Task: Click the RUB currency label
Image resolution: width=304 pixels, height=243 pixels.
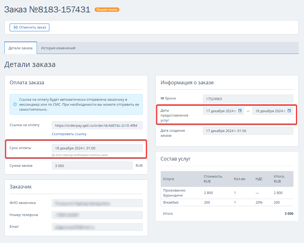Action: [139, 166]
